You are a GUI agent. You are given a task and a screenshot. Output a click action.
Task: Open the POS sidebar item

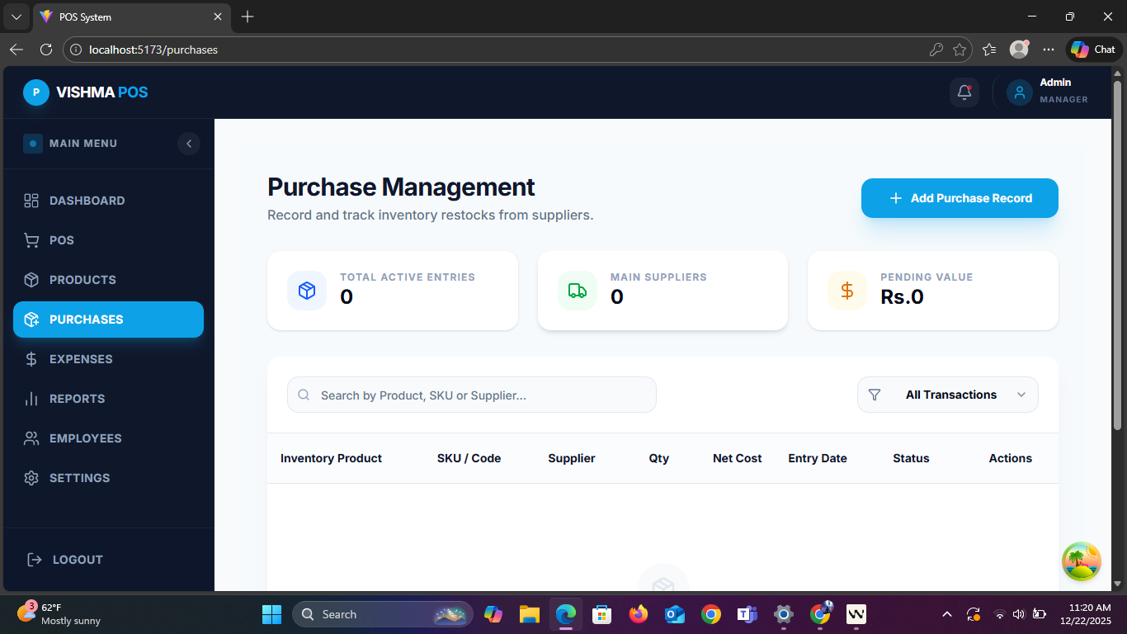(108, 240)
